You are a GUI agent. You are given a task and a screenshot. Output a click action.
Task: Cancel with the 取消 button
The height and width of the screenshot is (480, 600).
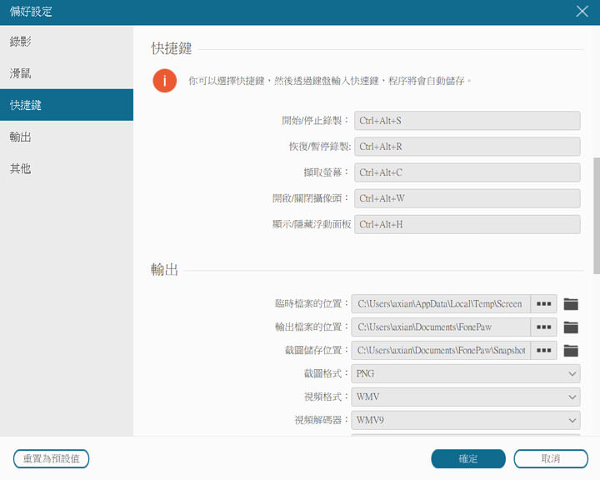(551, 458)
